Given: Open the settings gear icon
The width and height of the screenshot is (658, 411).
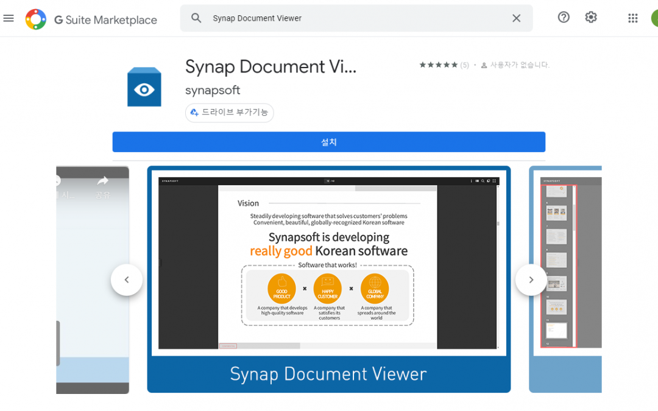Looking at the screenshot, I should pos(591,17).
